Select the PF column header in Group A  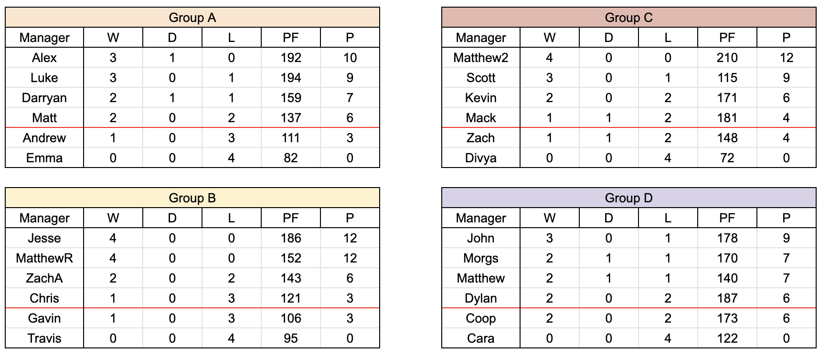click(x=290, y=38)
